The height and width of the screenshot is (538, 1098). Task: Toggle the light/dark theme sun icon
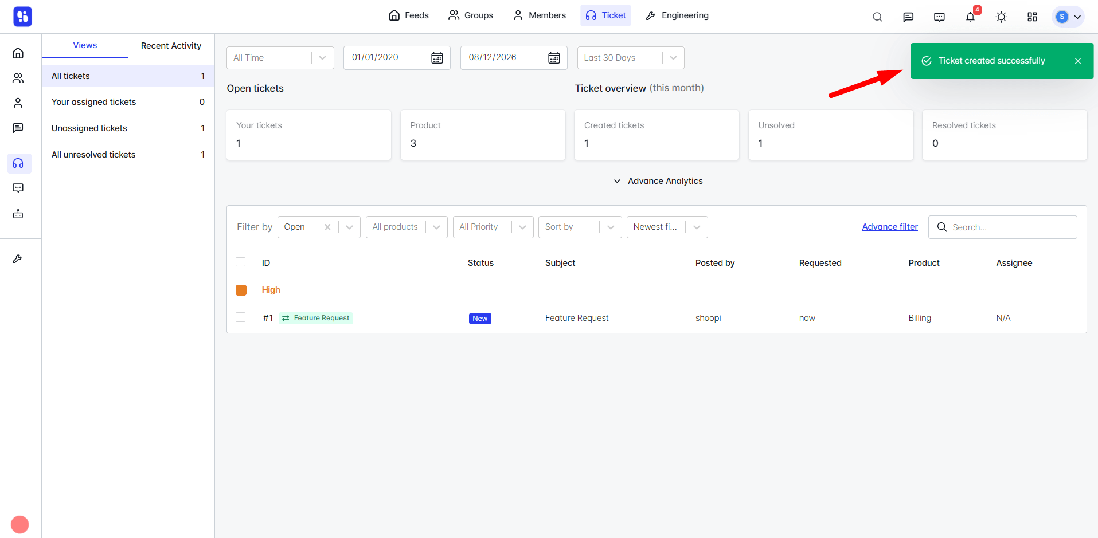pyautogui.click(x=1001, y=17)
